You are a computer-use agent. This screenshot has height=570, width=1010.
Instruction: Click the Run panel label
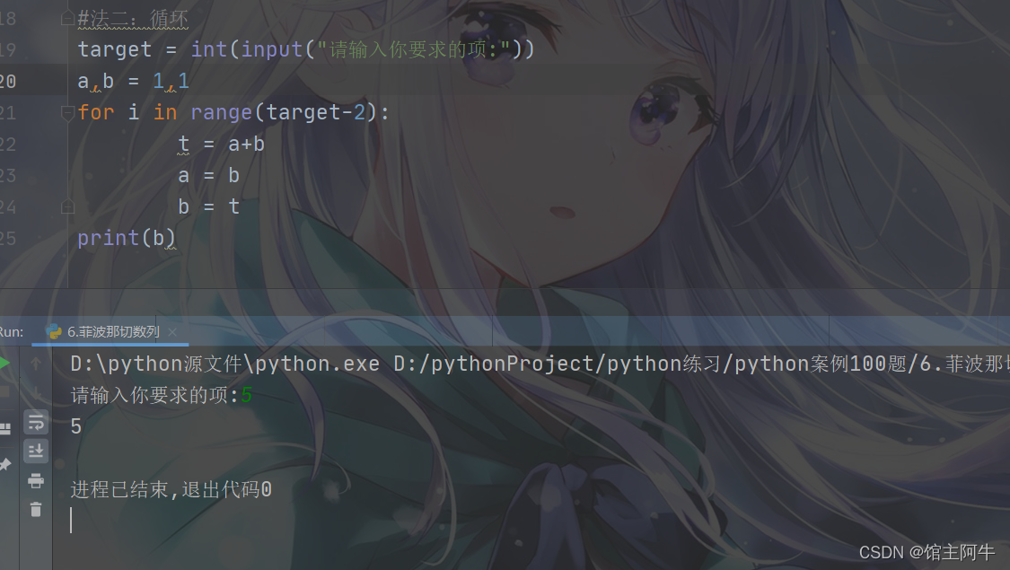point(11,332)
